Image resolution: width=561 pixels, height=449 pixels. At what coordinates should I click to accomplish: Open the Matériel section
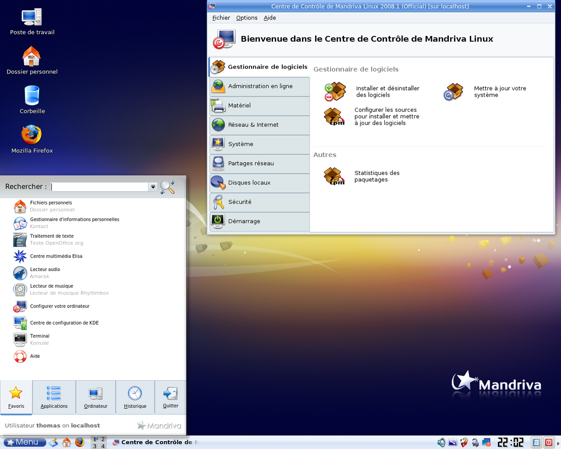(x=259, y=106)
